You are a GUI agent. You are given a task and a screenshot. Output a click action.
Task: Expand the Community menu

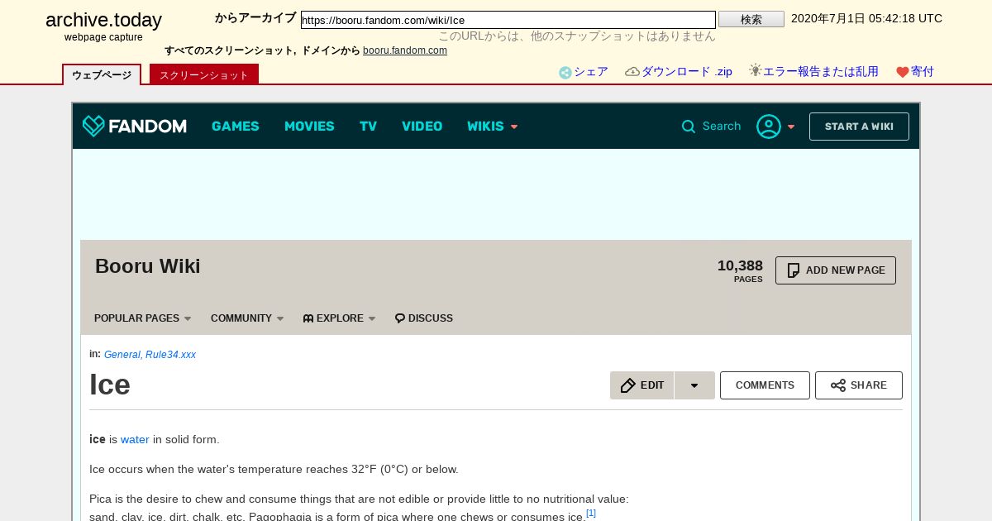pos(247,318)
